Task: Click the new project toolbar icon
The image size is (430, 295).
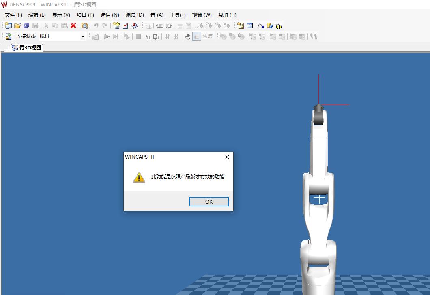Action: tap(9, 25)
